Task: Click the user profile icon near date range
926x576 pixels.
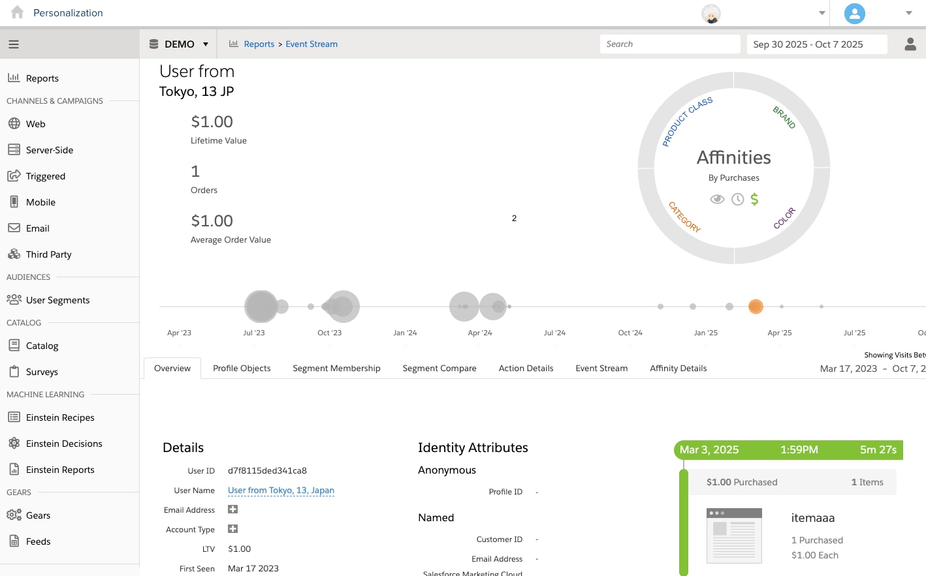Action: pyautogui.click(x=910, y=44)
